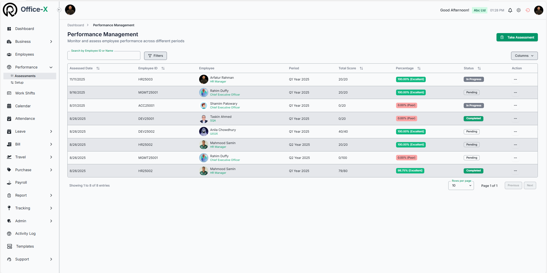Click the Filters button
547x273 pixels.
[x=156, y=56]
